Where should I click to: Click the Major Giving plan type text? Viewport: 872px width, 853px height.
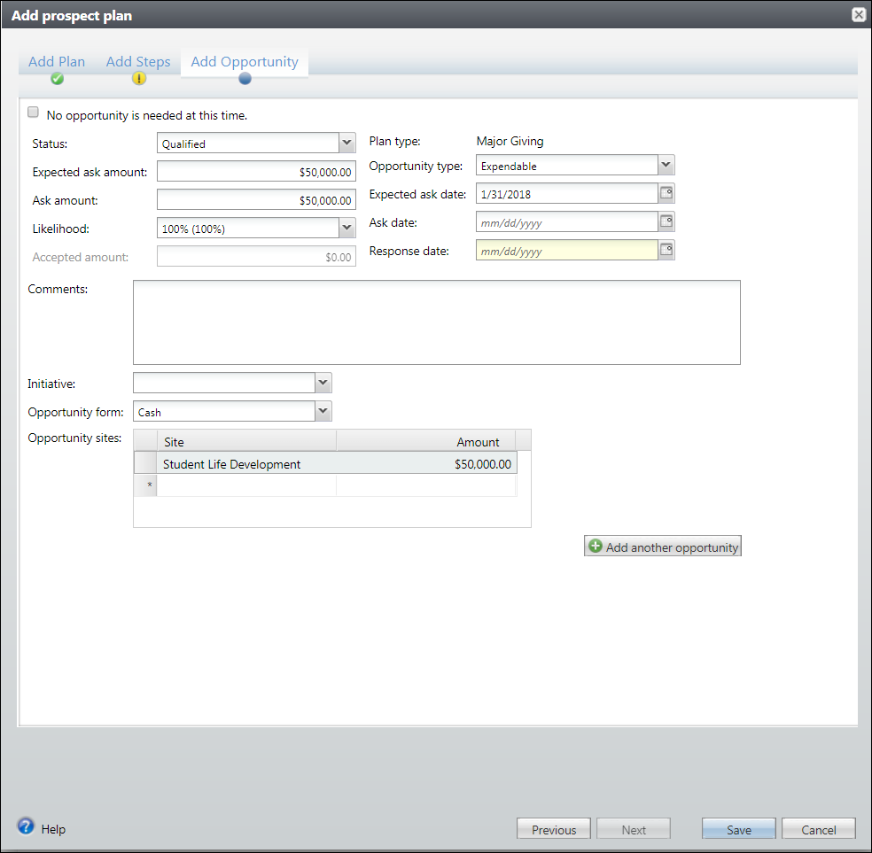[510, 141]
